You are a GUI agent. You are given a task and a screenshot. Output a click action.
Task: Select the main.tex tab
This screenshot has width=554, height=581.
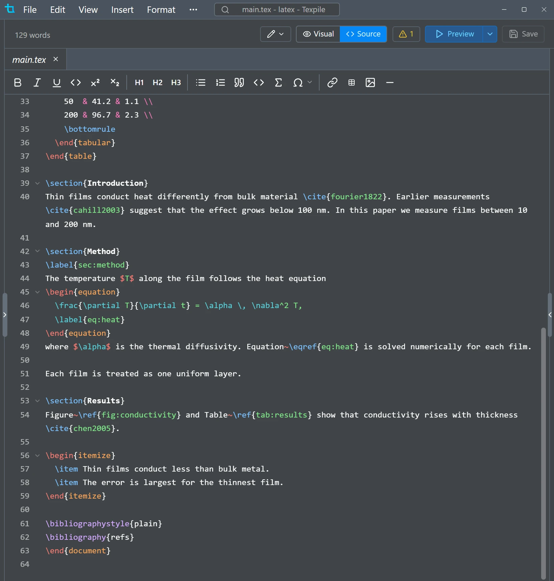pyautogui.click(x=35, y=59)
